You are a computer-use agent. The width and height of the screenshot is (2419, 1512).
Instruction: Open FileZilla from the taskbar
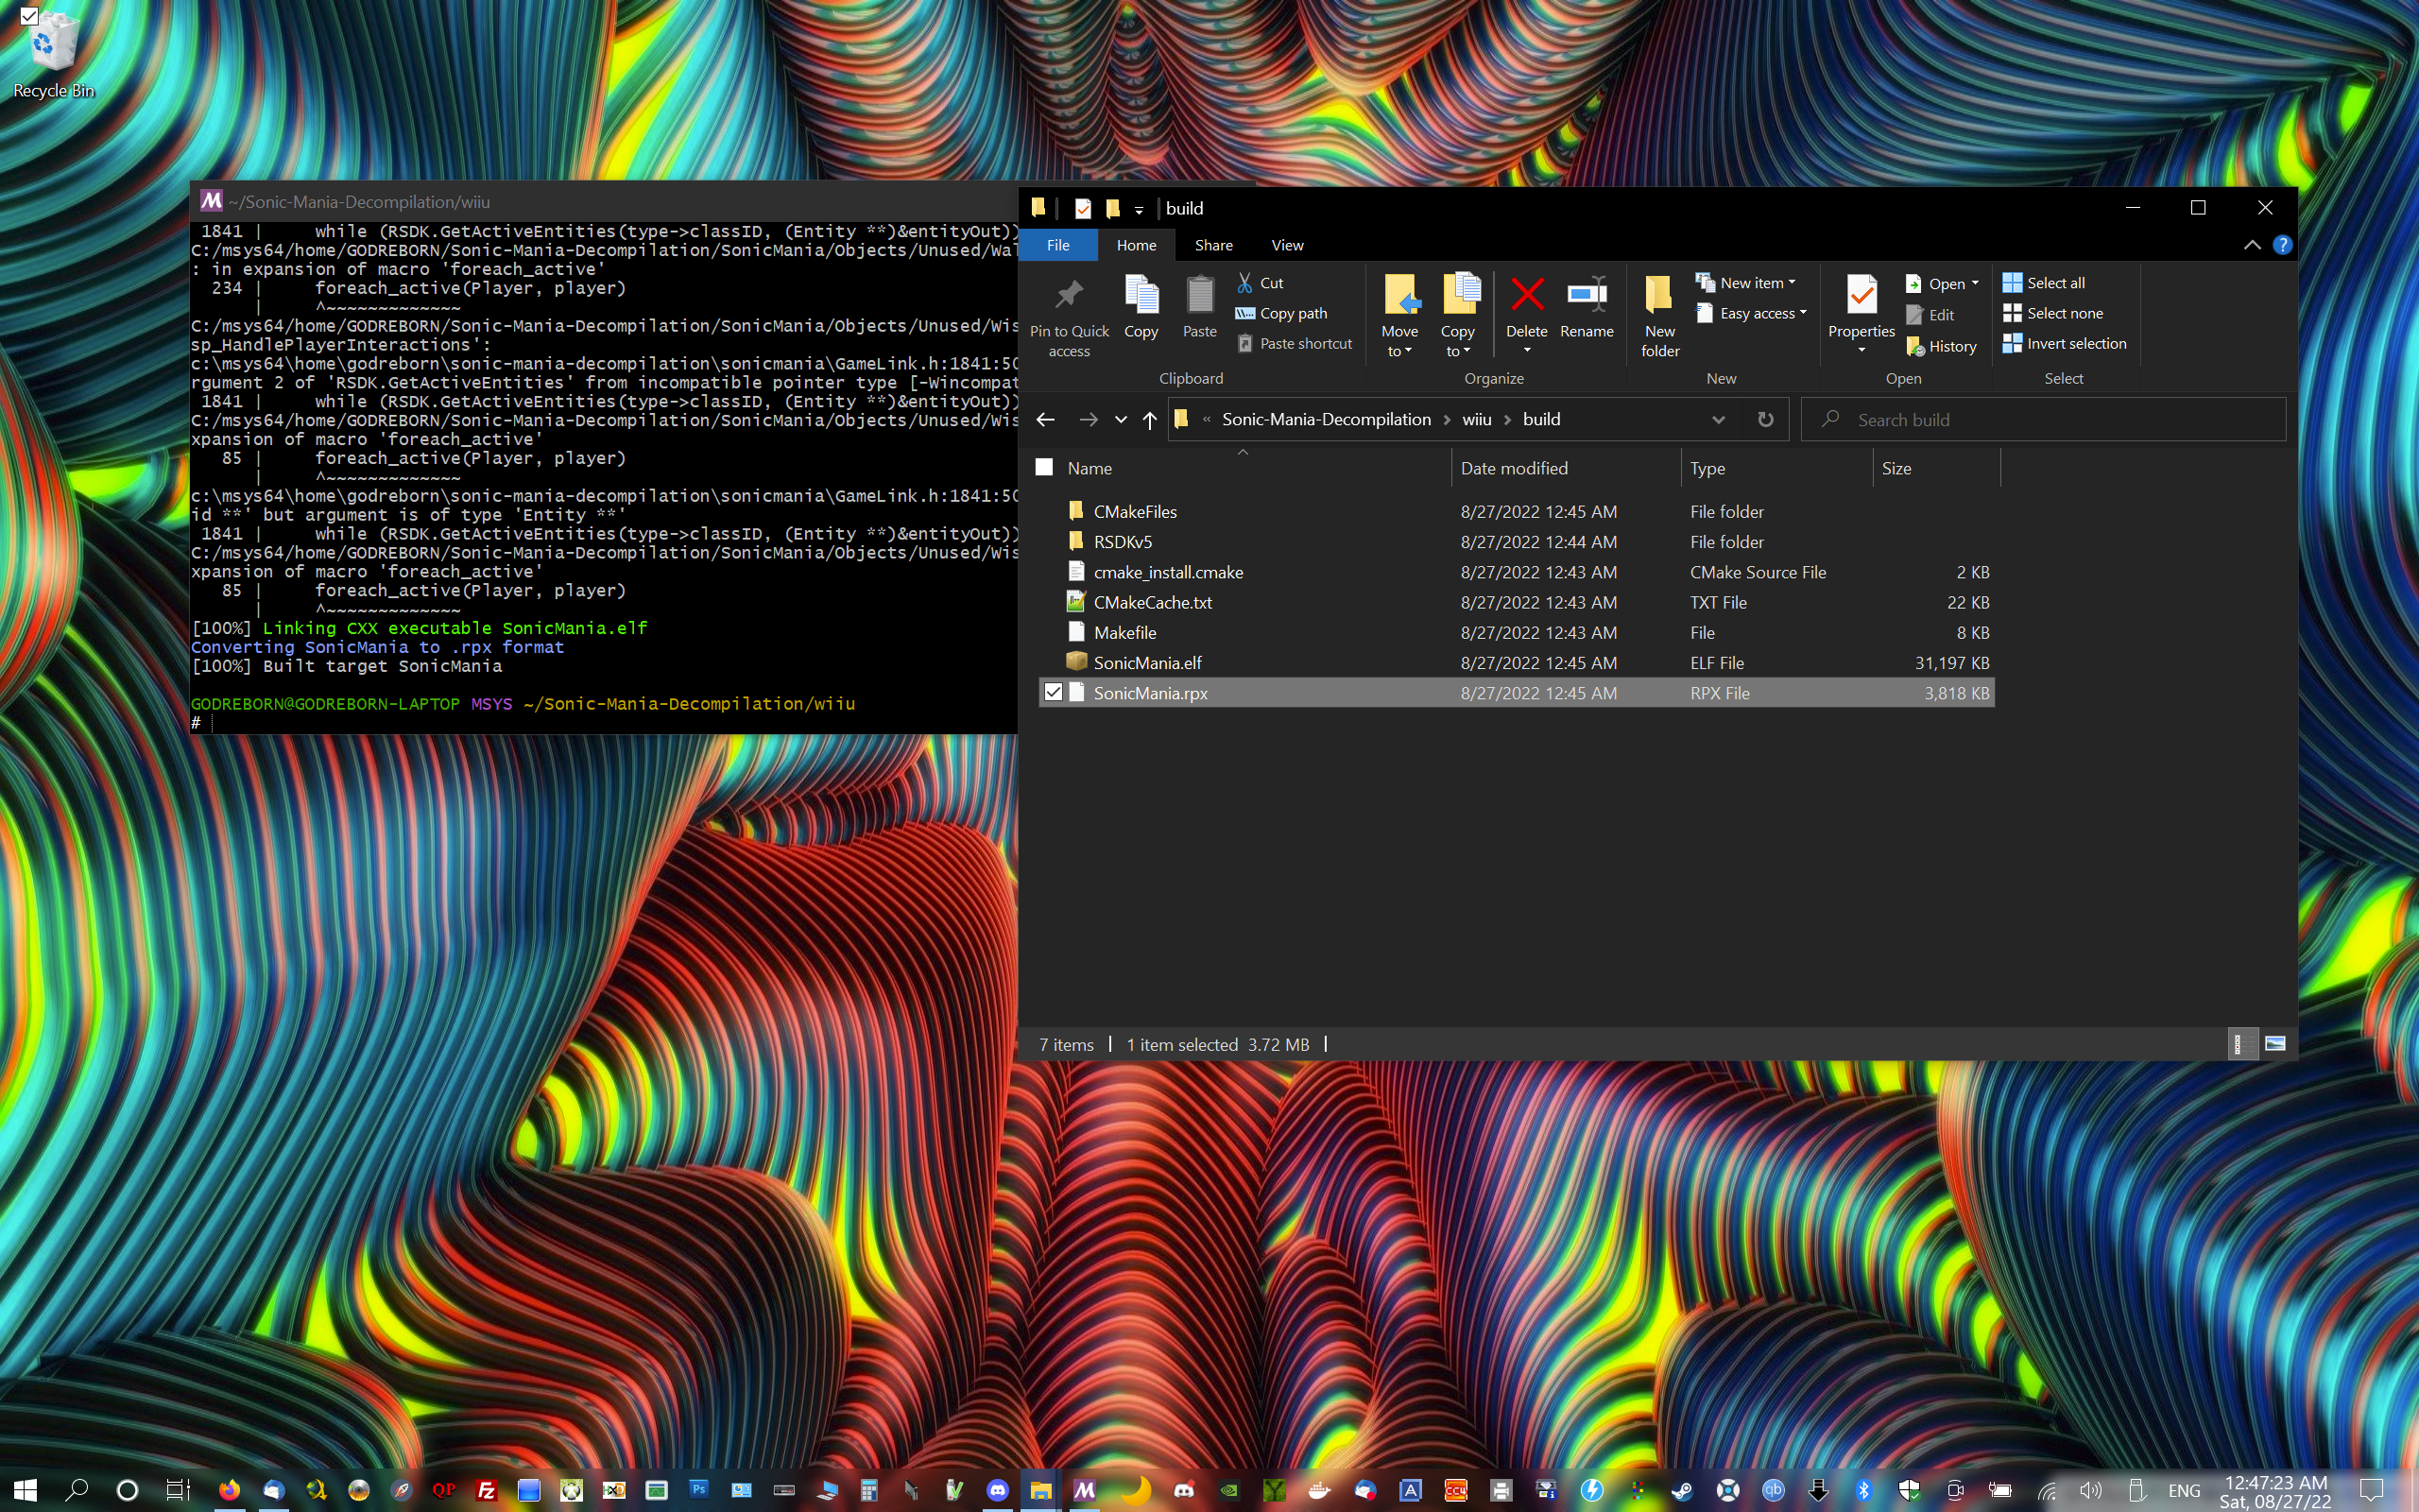coord(486,1490)
